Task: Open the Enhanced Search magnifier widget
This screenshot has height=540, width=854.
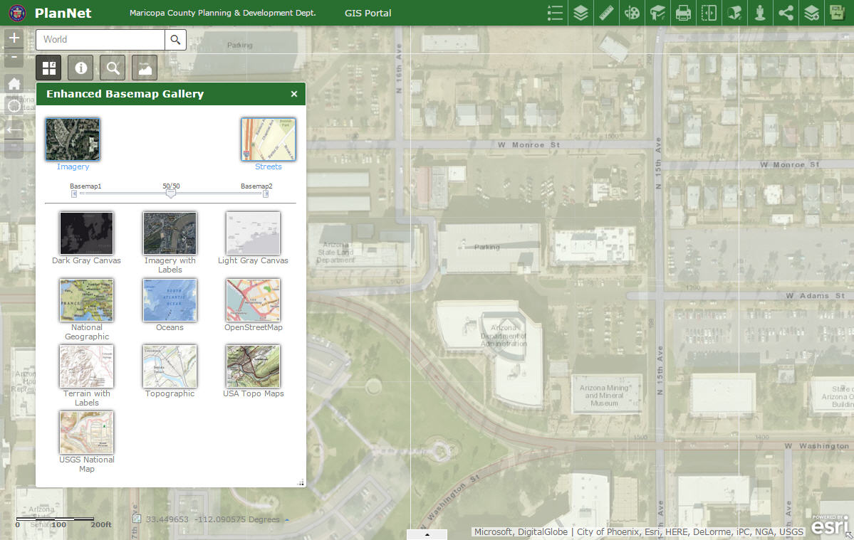Action: (113, 68)
